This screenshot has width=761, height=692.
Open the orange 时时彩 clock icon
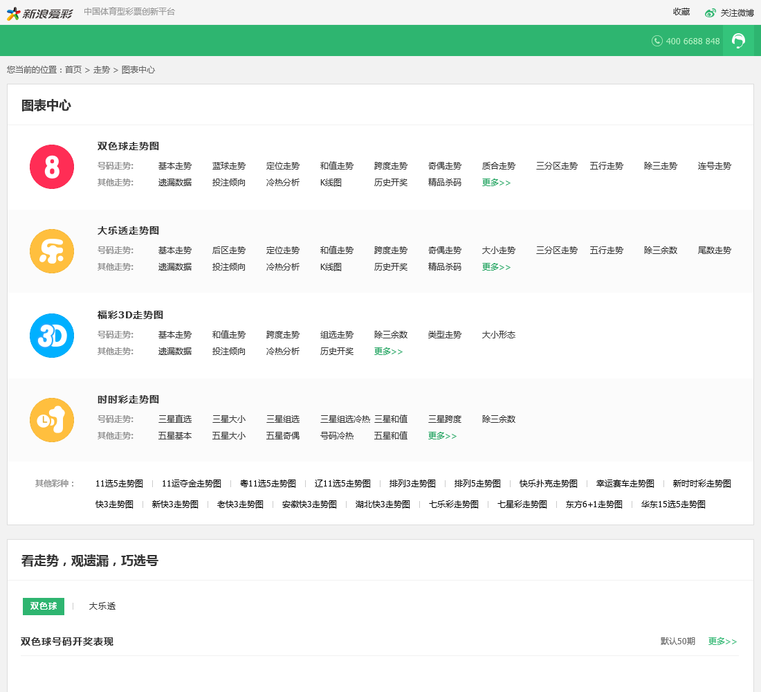52,420
